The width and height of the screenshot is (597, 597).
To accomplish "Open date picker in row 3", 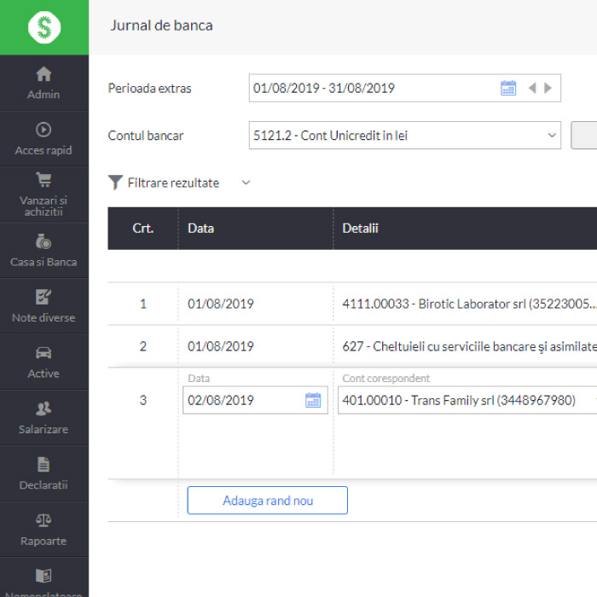I will click(x=313, y=400).
